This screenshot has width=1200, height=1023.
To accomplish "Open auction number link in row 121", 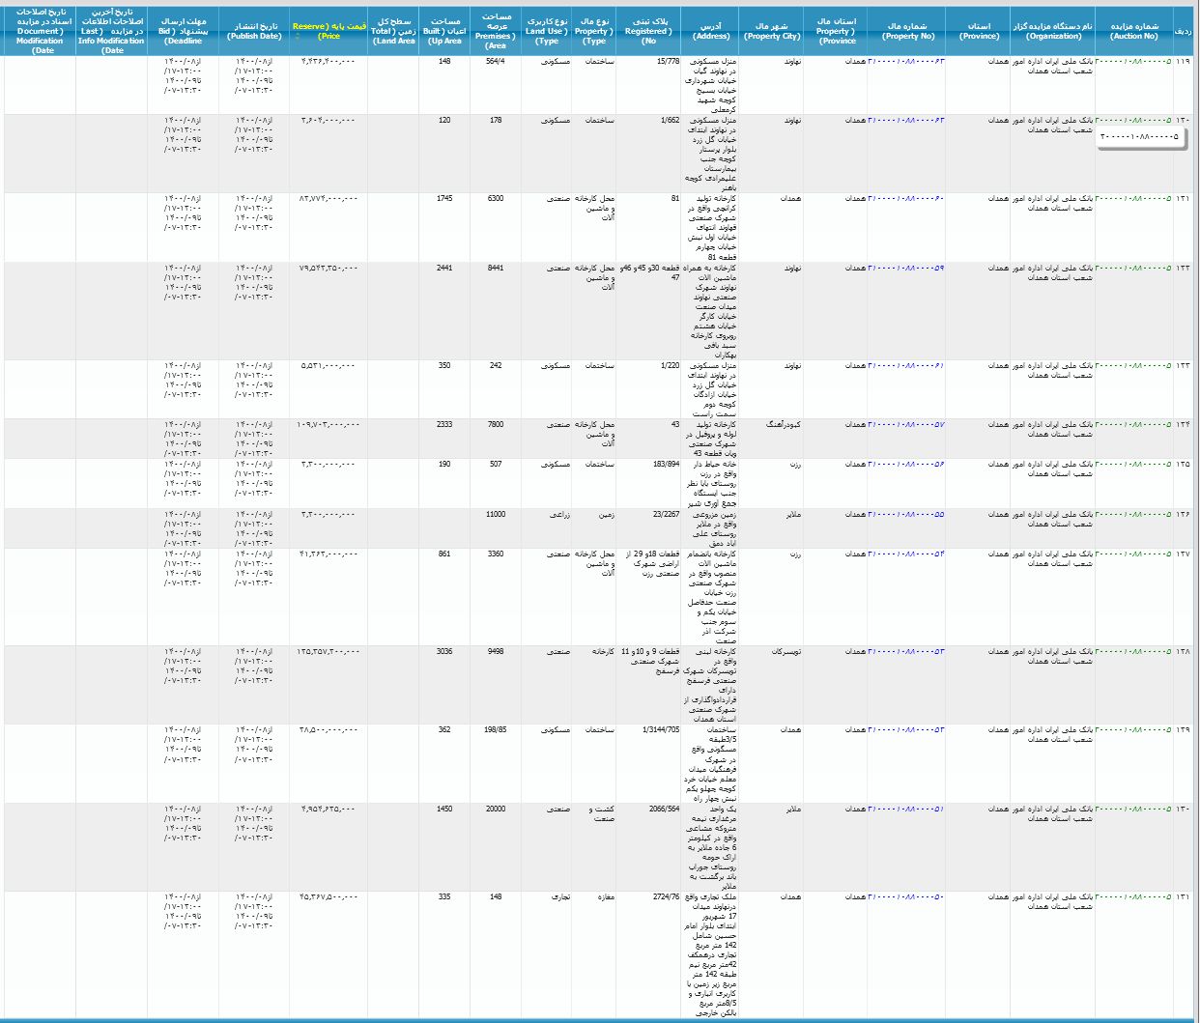I will 1134,199.
